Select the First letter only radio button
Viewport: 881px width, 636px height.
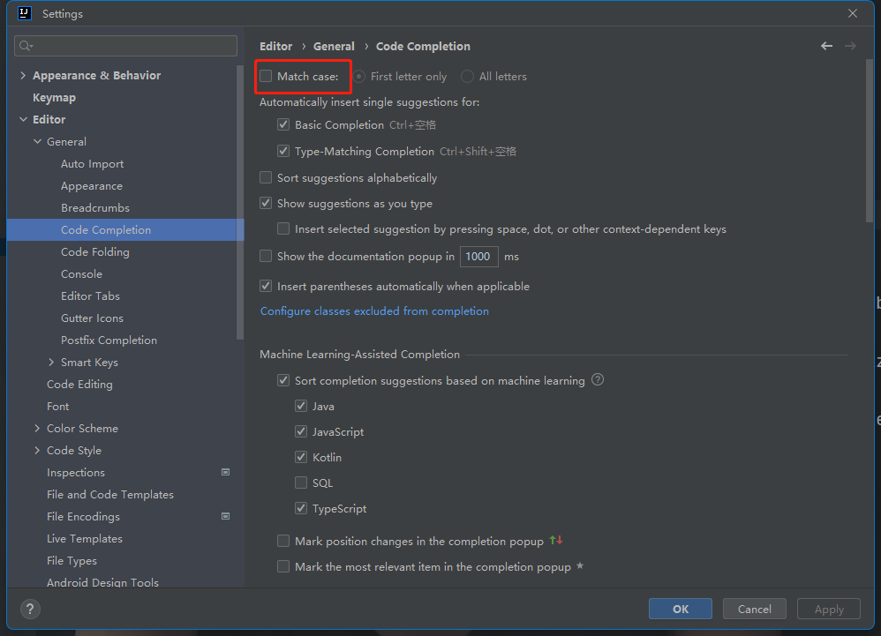(359, 77)
